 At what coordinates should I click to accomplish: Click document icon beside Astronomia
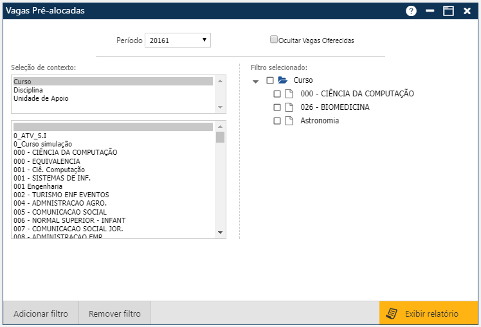(x=289, y=121)
